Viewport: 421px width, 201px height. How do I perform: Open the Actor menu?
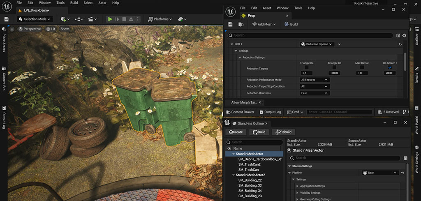(x=102, y=3)
